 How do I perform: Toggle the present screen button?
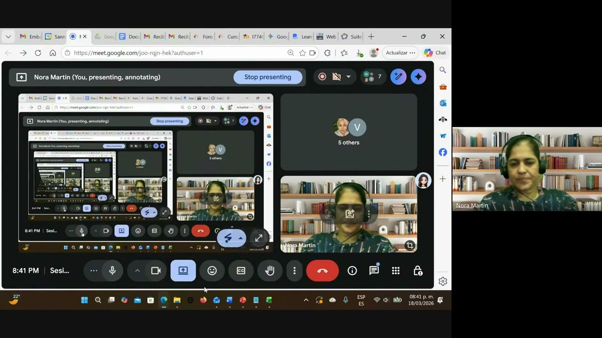[183, 271]
